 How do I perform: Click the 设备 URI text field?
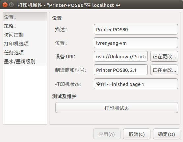coord(121,56)
